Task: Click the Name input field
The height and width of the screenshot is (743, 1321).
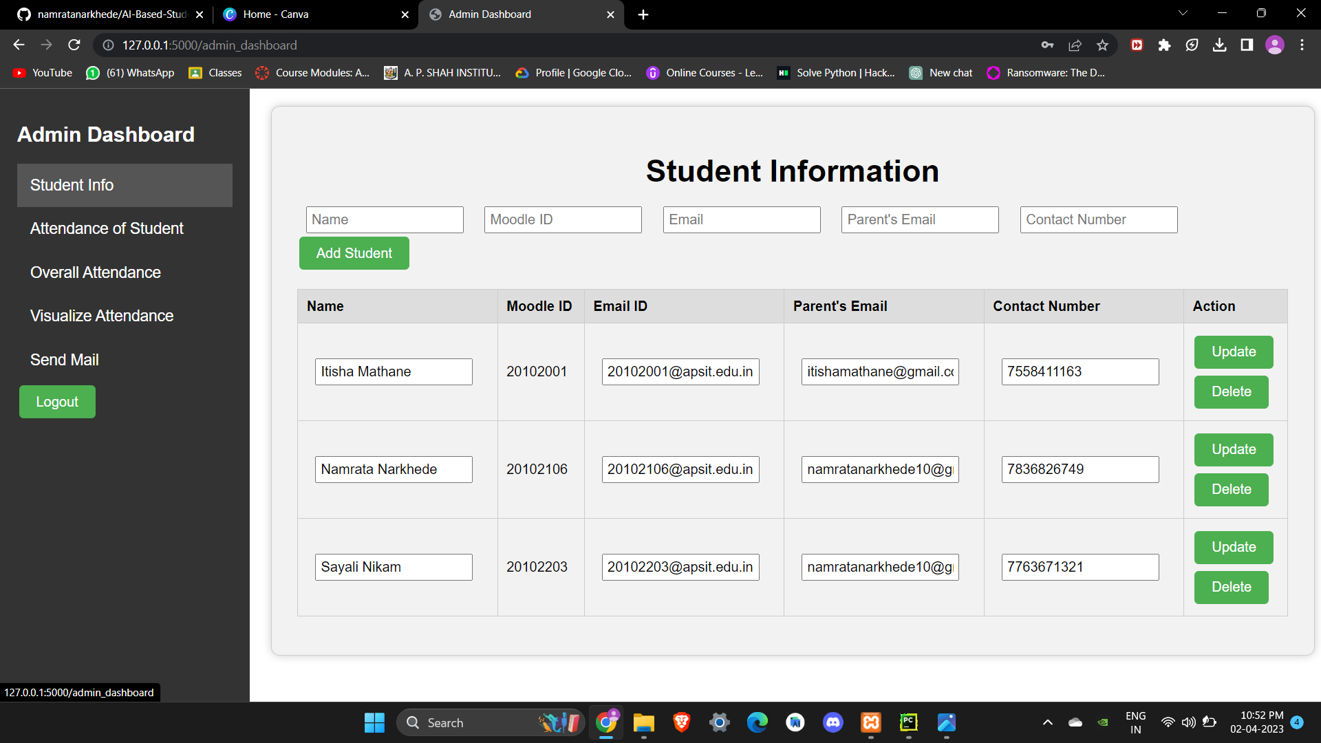Action: click(x=385, y=219)
